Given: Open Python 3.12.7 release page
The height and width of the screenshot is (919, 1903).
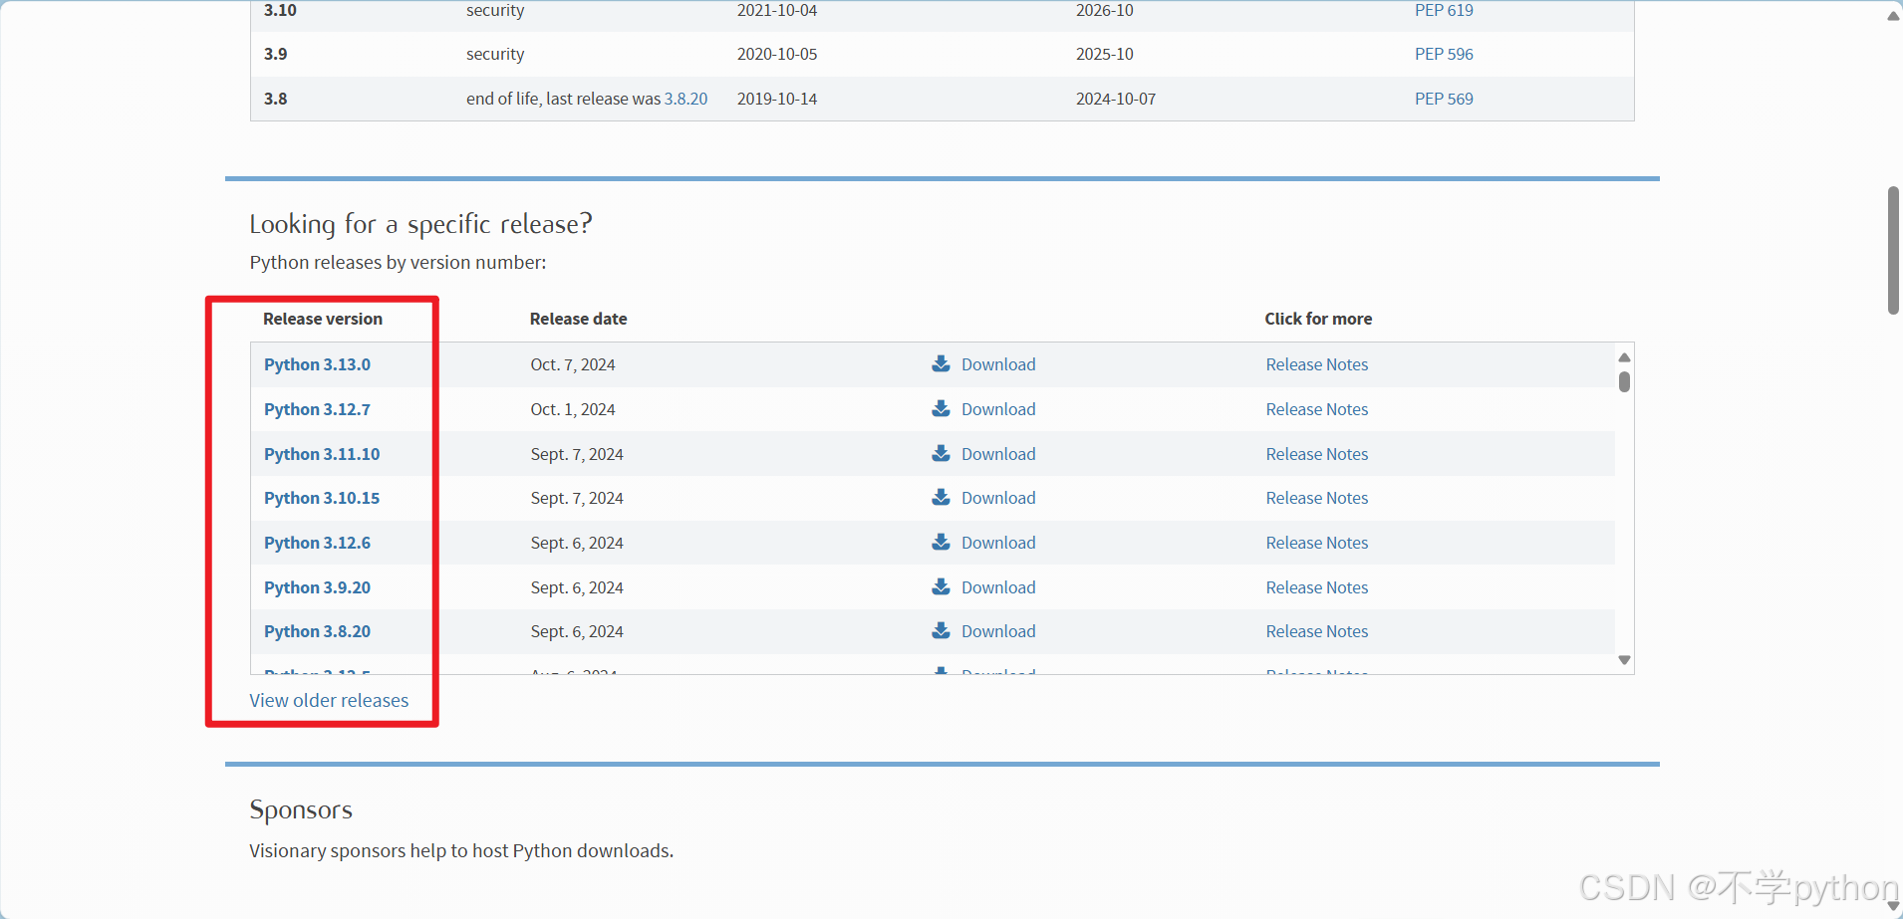Looking at the screenshot, I should pos(317,409).
